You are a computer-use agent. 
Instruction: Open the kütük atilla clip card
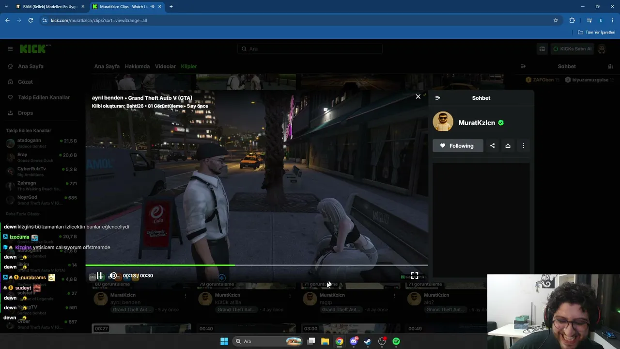coord(228,302)
